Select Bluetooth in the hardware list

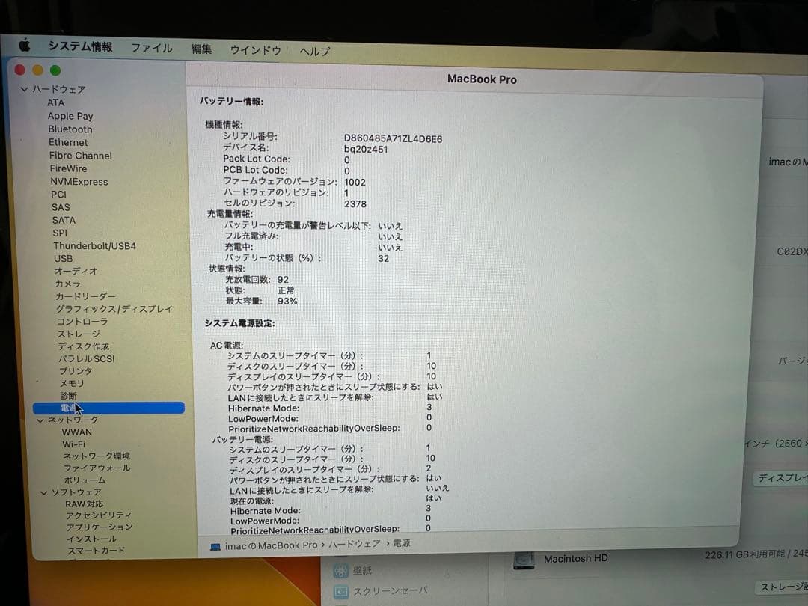click(70, 129)
